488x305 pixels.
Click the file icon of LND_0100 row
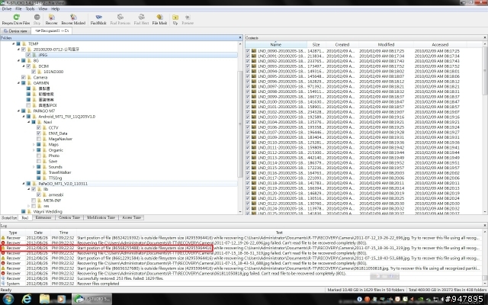coord(254,101)
